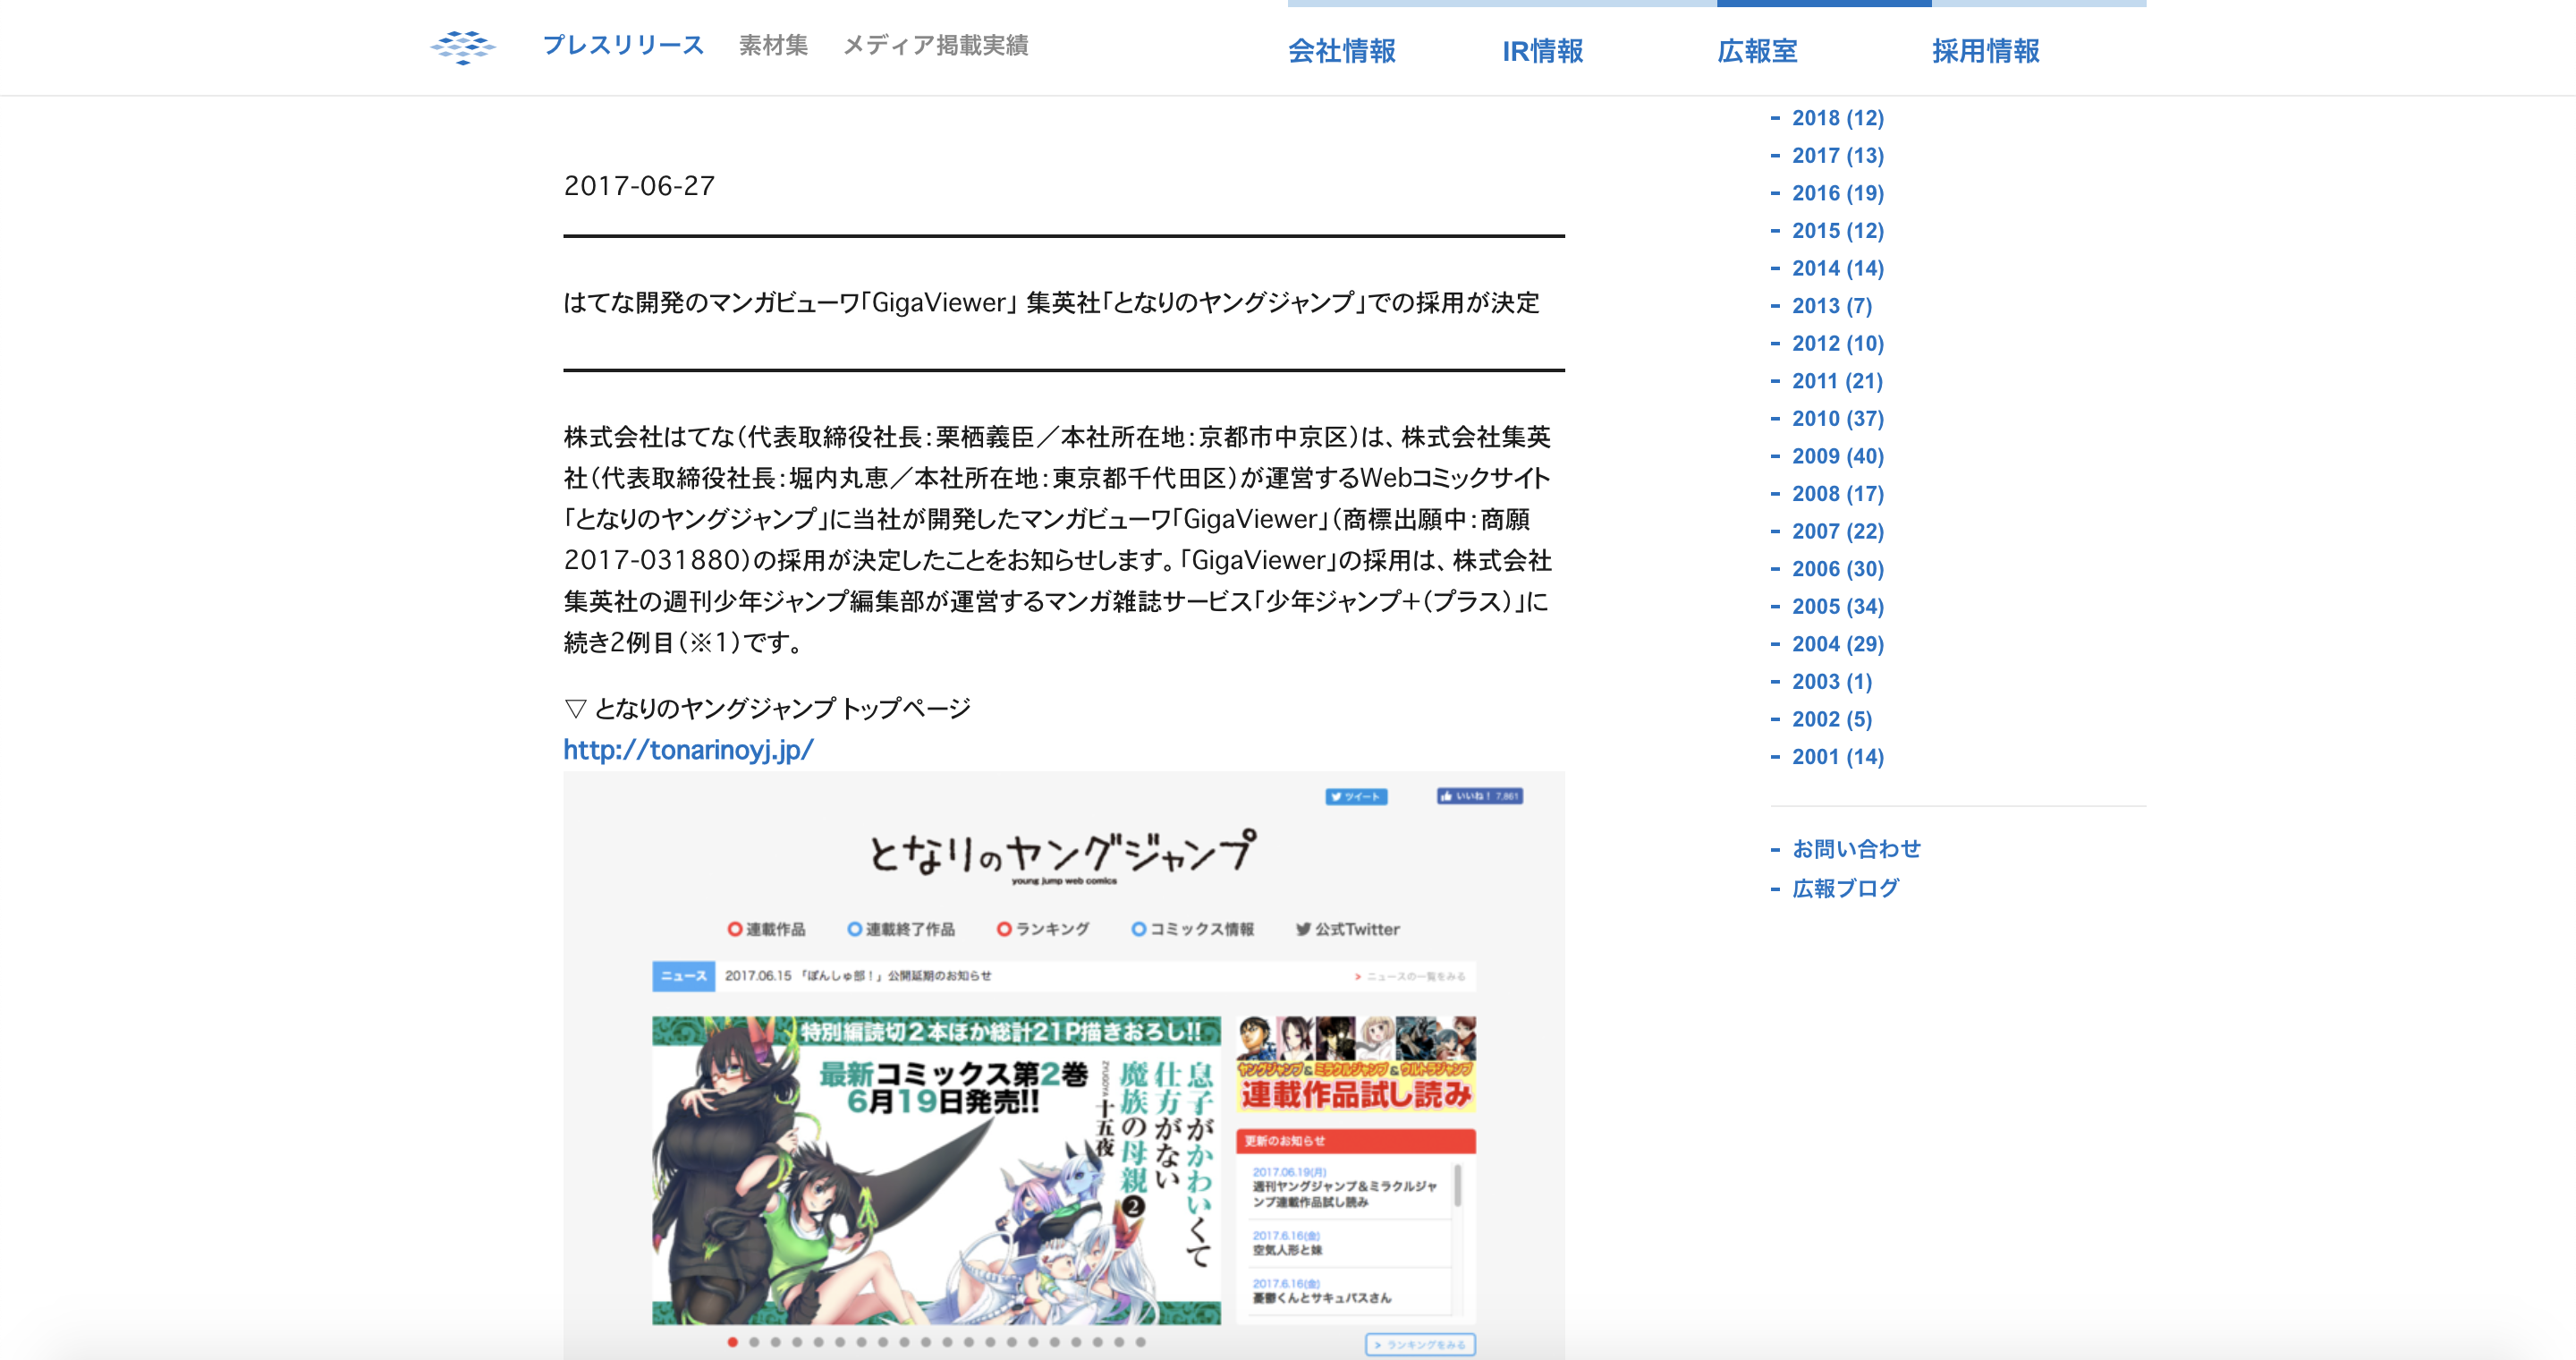
Task: Open the 2014 (14) archive
Action: click(x=1837, y=269)
